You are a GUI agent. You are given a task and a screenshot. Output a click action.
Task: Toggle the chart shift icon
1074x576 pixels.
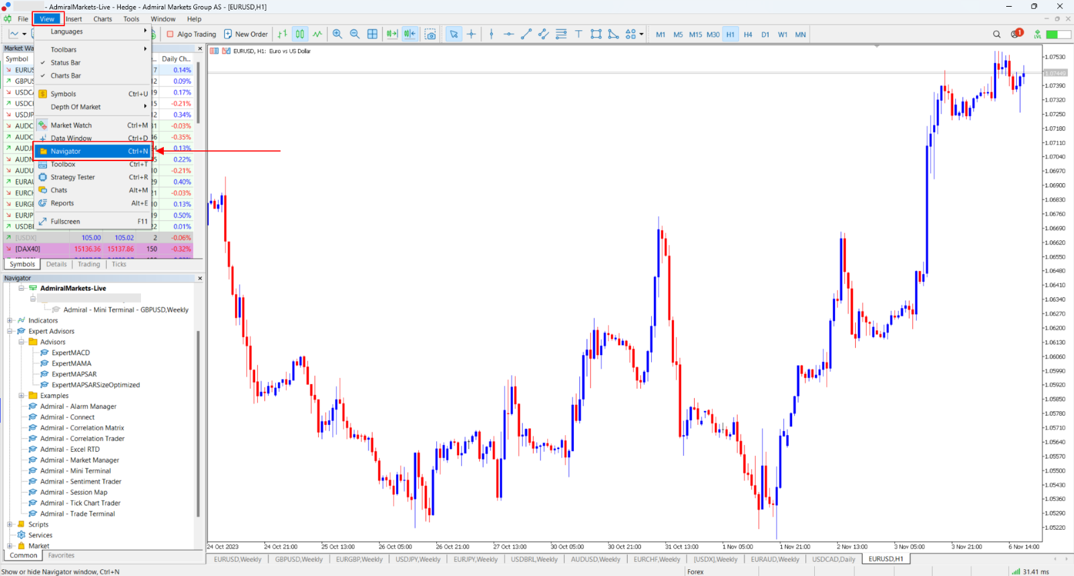[x=409, y=34]
